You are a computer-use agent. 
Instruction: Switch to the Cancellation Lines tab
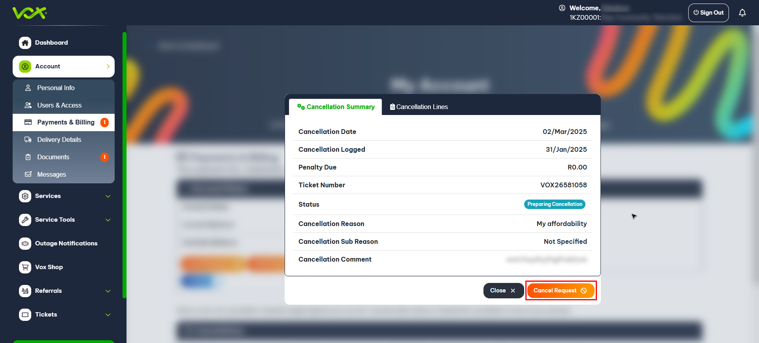coord(419,107)
